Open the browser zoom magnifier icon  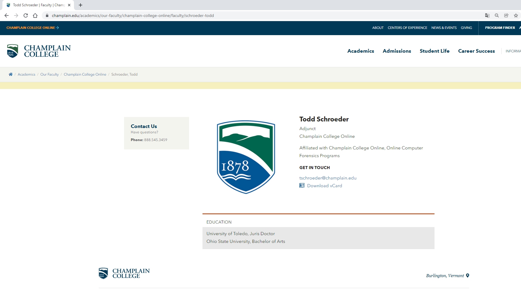point(497,15)
